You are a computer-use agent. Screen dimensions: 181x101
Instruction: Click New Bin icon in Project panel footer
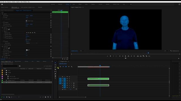point(46,97)
